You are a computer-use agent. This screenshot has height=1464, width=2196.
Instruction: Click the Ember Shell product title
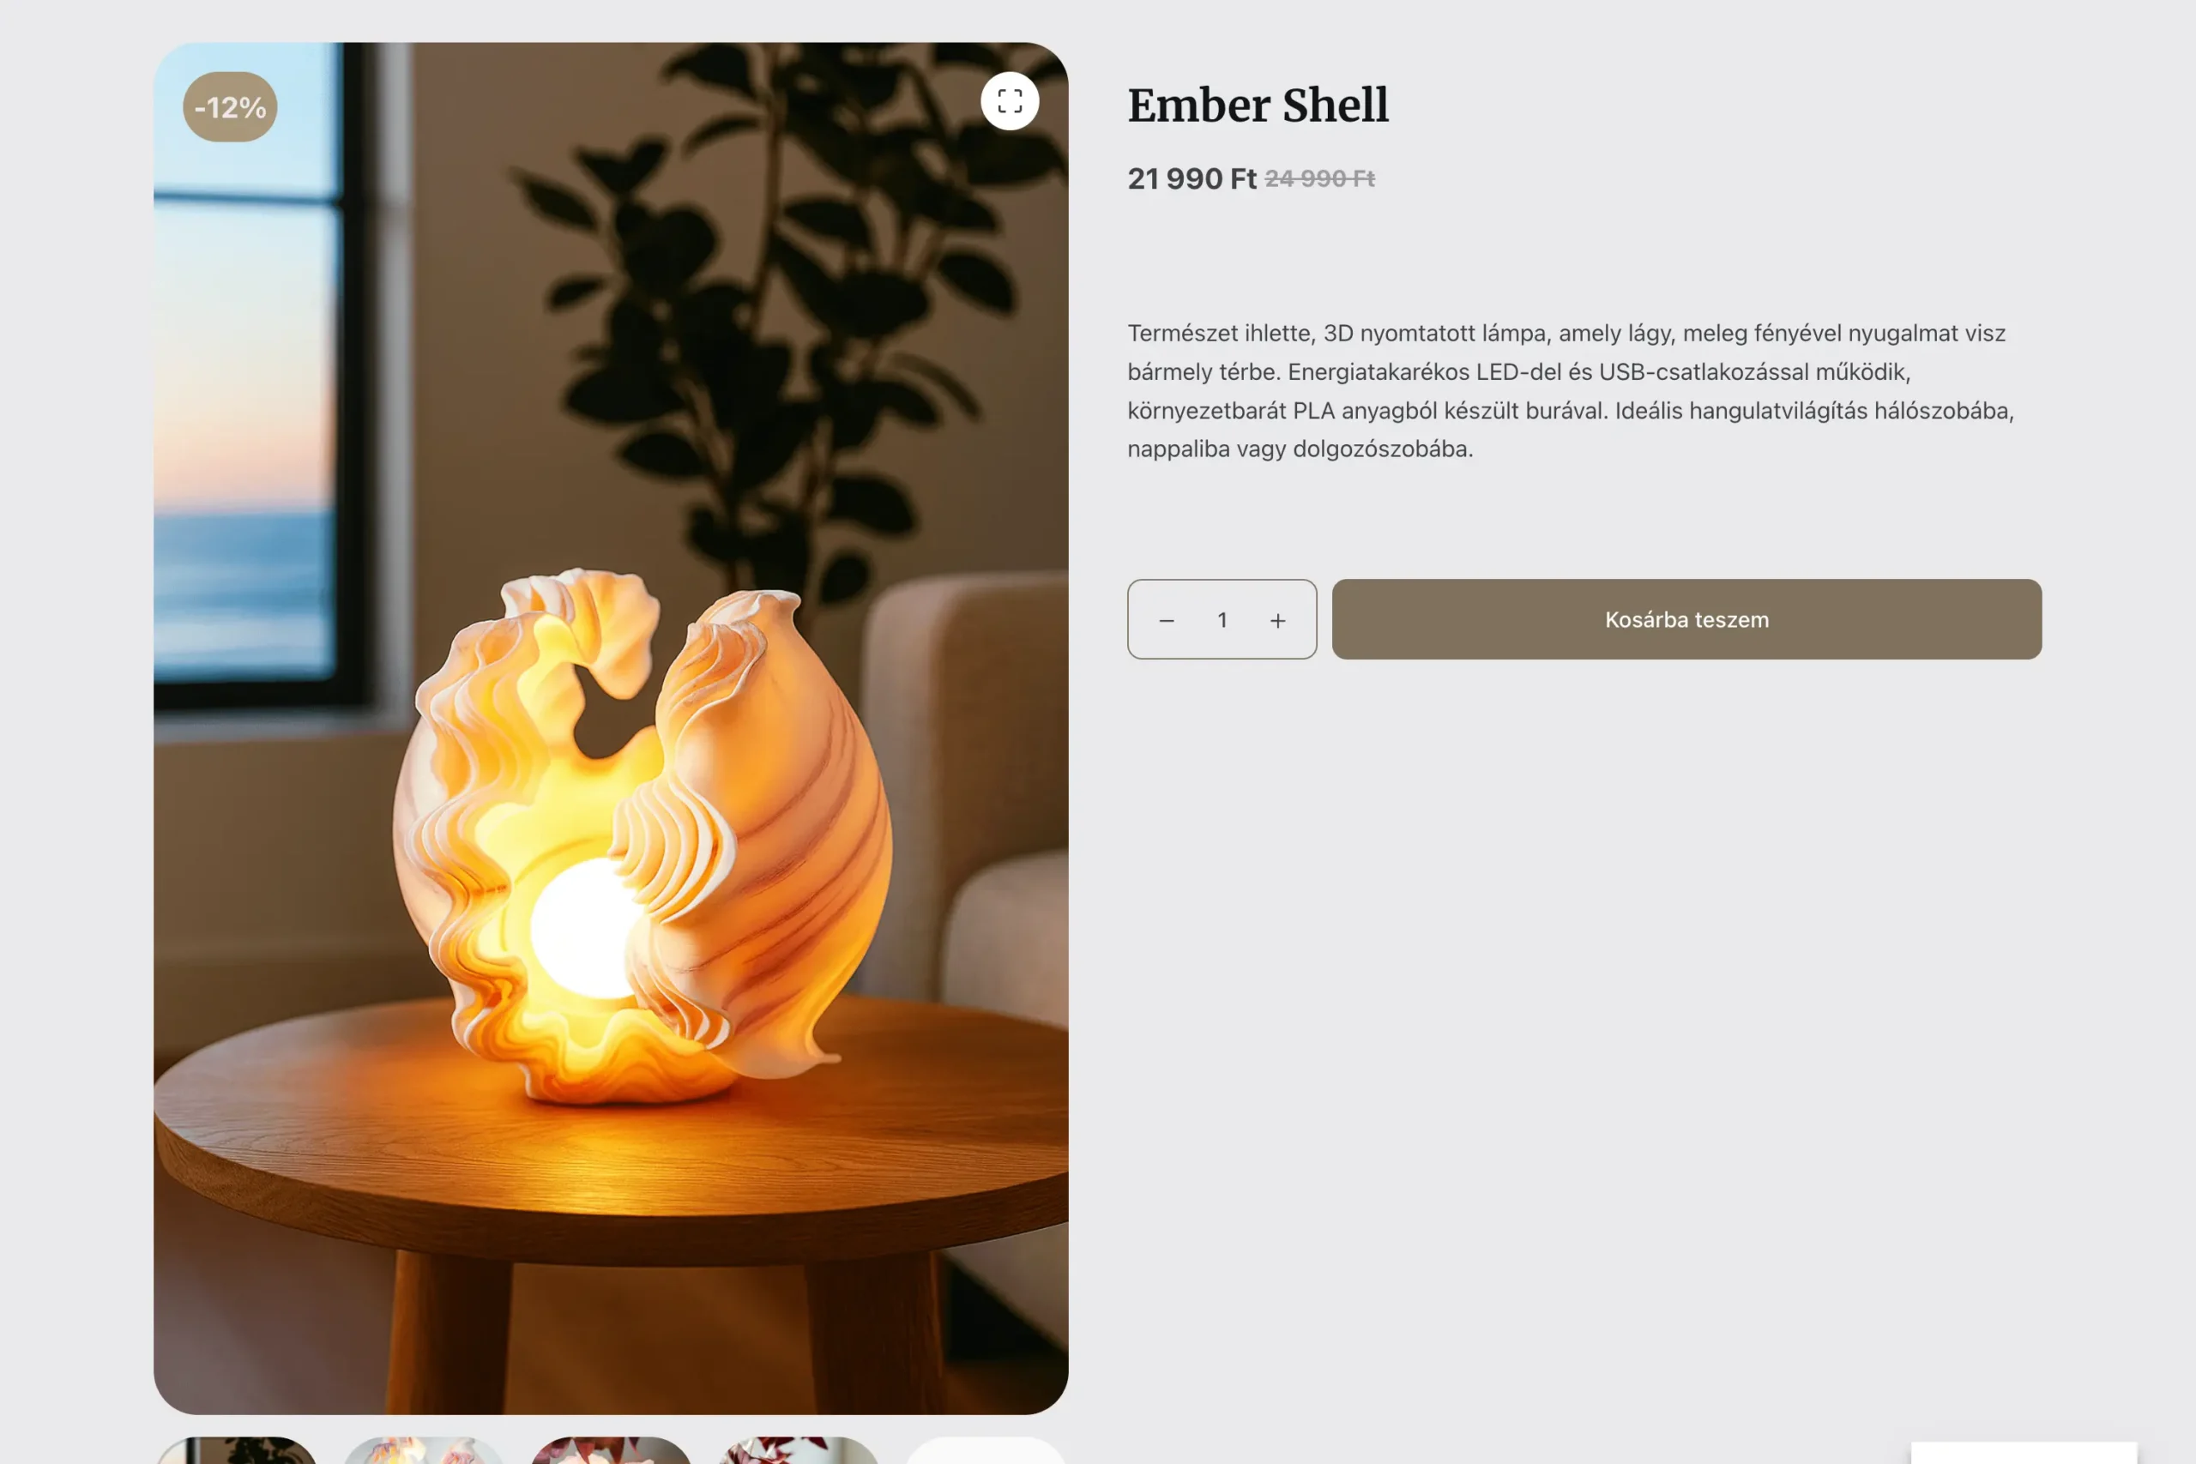(1258, 105)
